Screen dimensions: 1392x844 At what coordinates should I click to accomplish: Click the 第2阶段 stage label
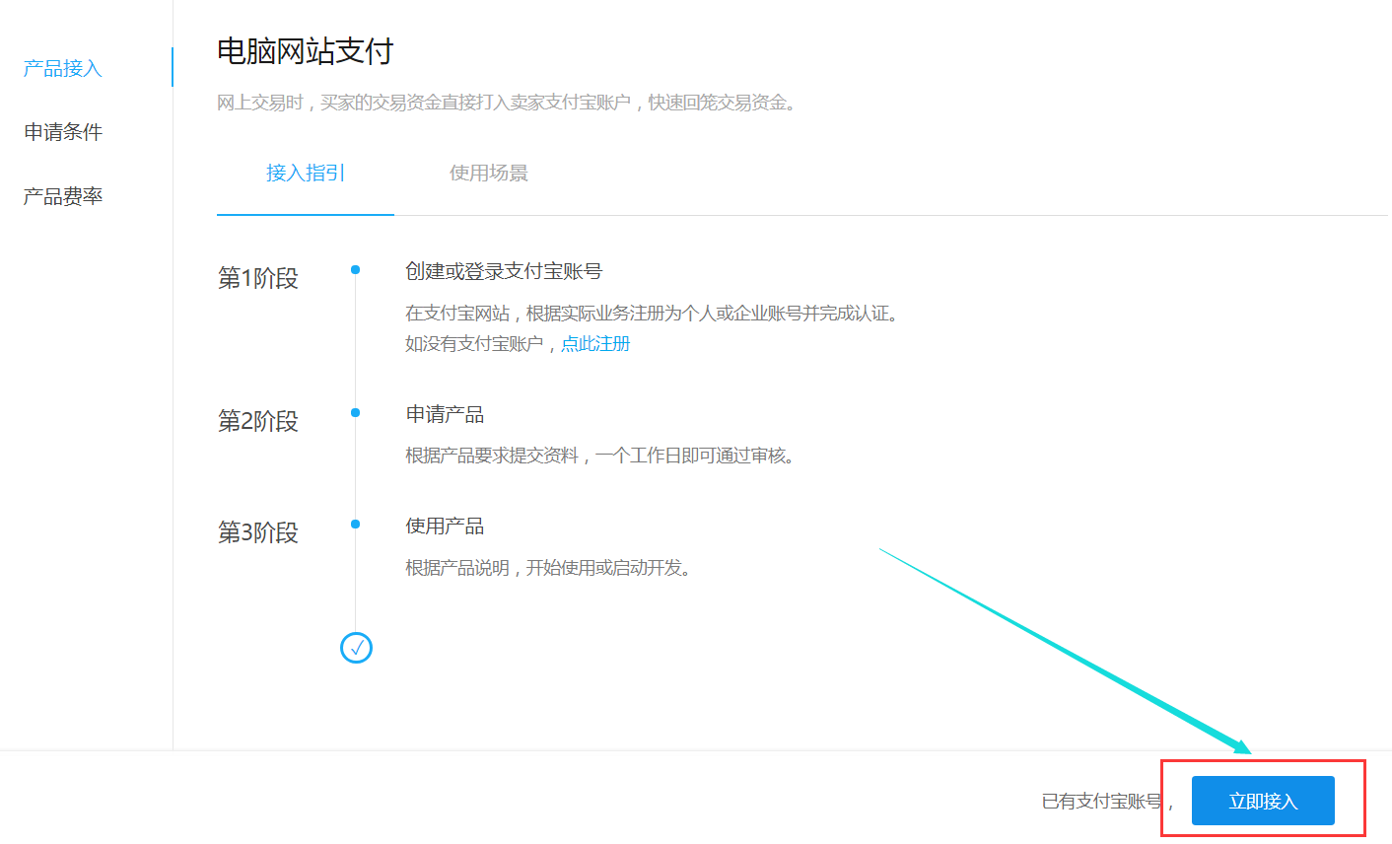(x=256, y=420)
